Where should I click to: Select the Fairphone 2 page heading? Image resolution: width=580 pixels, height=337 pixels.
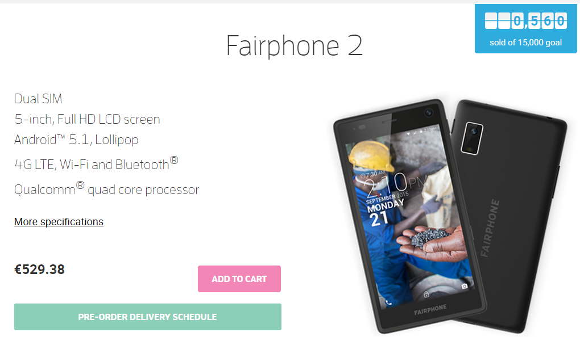pos(295,46)
